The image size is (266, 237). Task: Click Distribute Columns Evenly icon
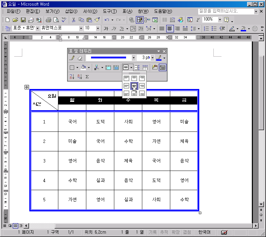(x=145, y=67)
